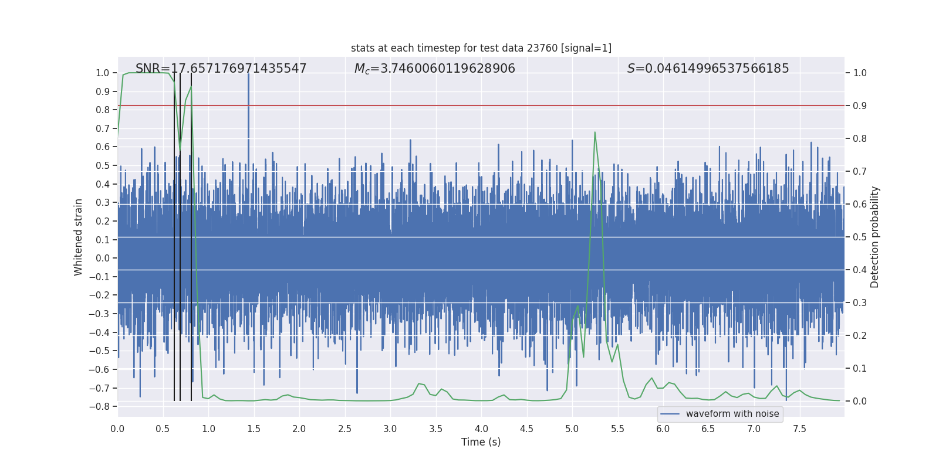Click the SNR value annotation
This screenshot has height=469, width=939.
click(x=221, y=69)
